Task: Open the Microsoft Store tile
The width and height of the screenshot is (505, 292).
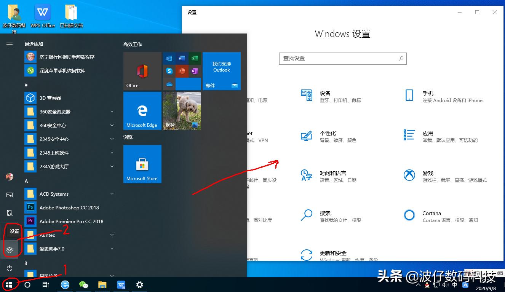Action: [142, 164]
